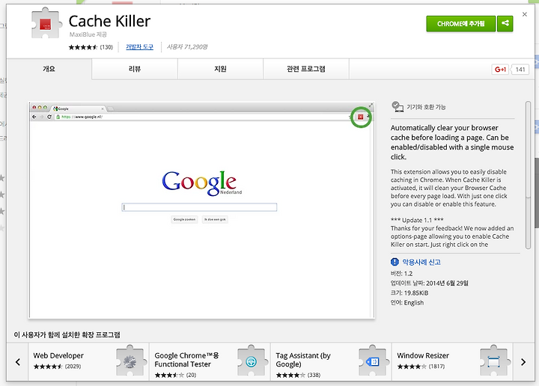539x386 pixels.
Task: Add the extension with CHROME에 추가됨 button
Action: coord(460,24)
